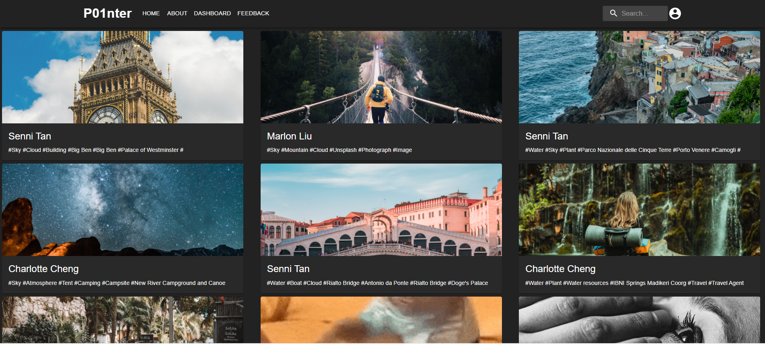
Task: Open the Big Ben clock tower photo
Action: (x=123, y=77)
